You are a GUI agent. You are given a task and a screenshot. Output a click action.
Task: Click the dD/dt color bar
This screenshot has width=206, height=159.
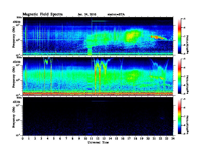pyautogui.click(x=179, y=76)
